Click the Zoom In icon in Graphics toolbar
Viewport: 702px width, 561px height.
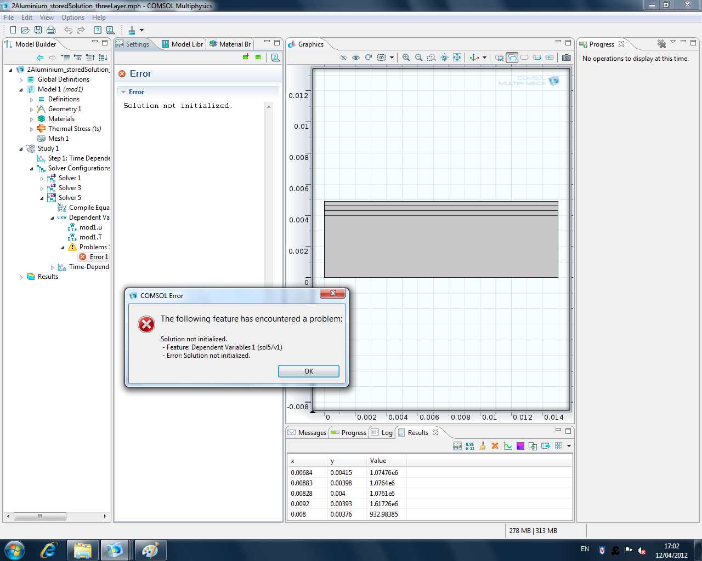point(406,58)
